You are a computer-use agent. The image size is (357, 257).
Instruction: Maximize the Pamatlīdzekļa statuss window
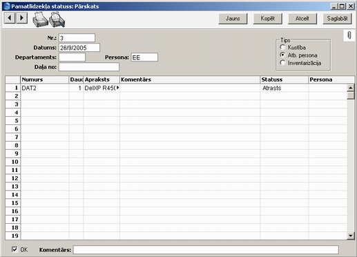[342, 6]
